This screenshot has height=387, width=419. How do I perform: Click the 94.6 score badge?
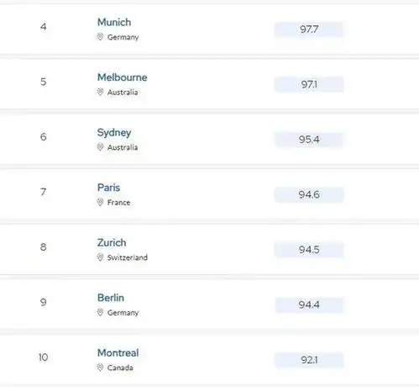click(x=309, y=194)
